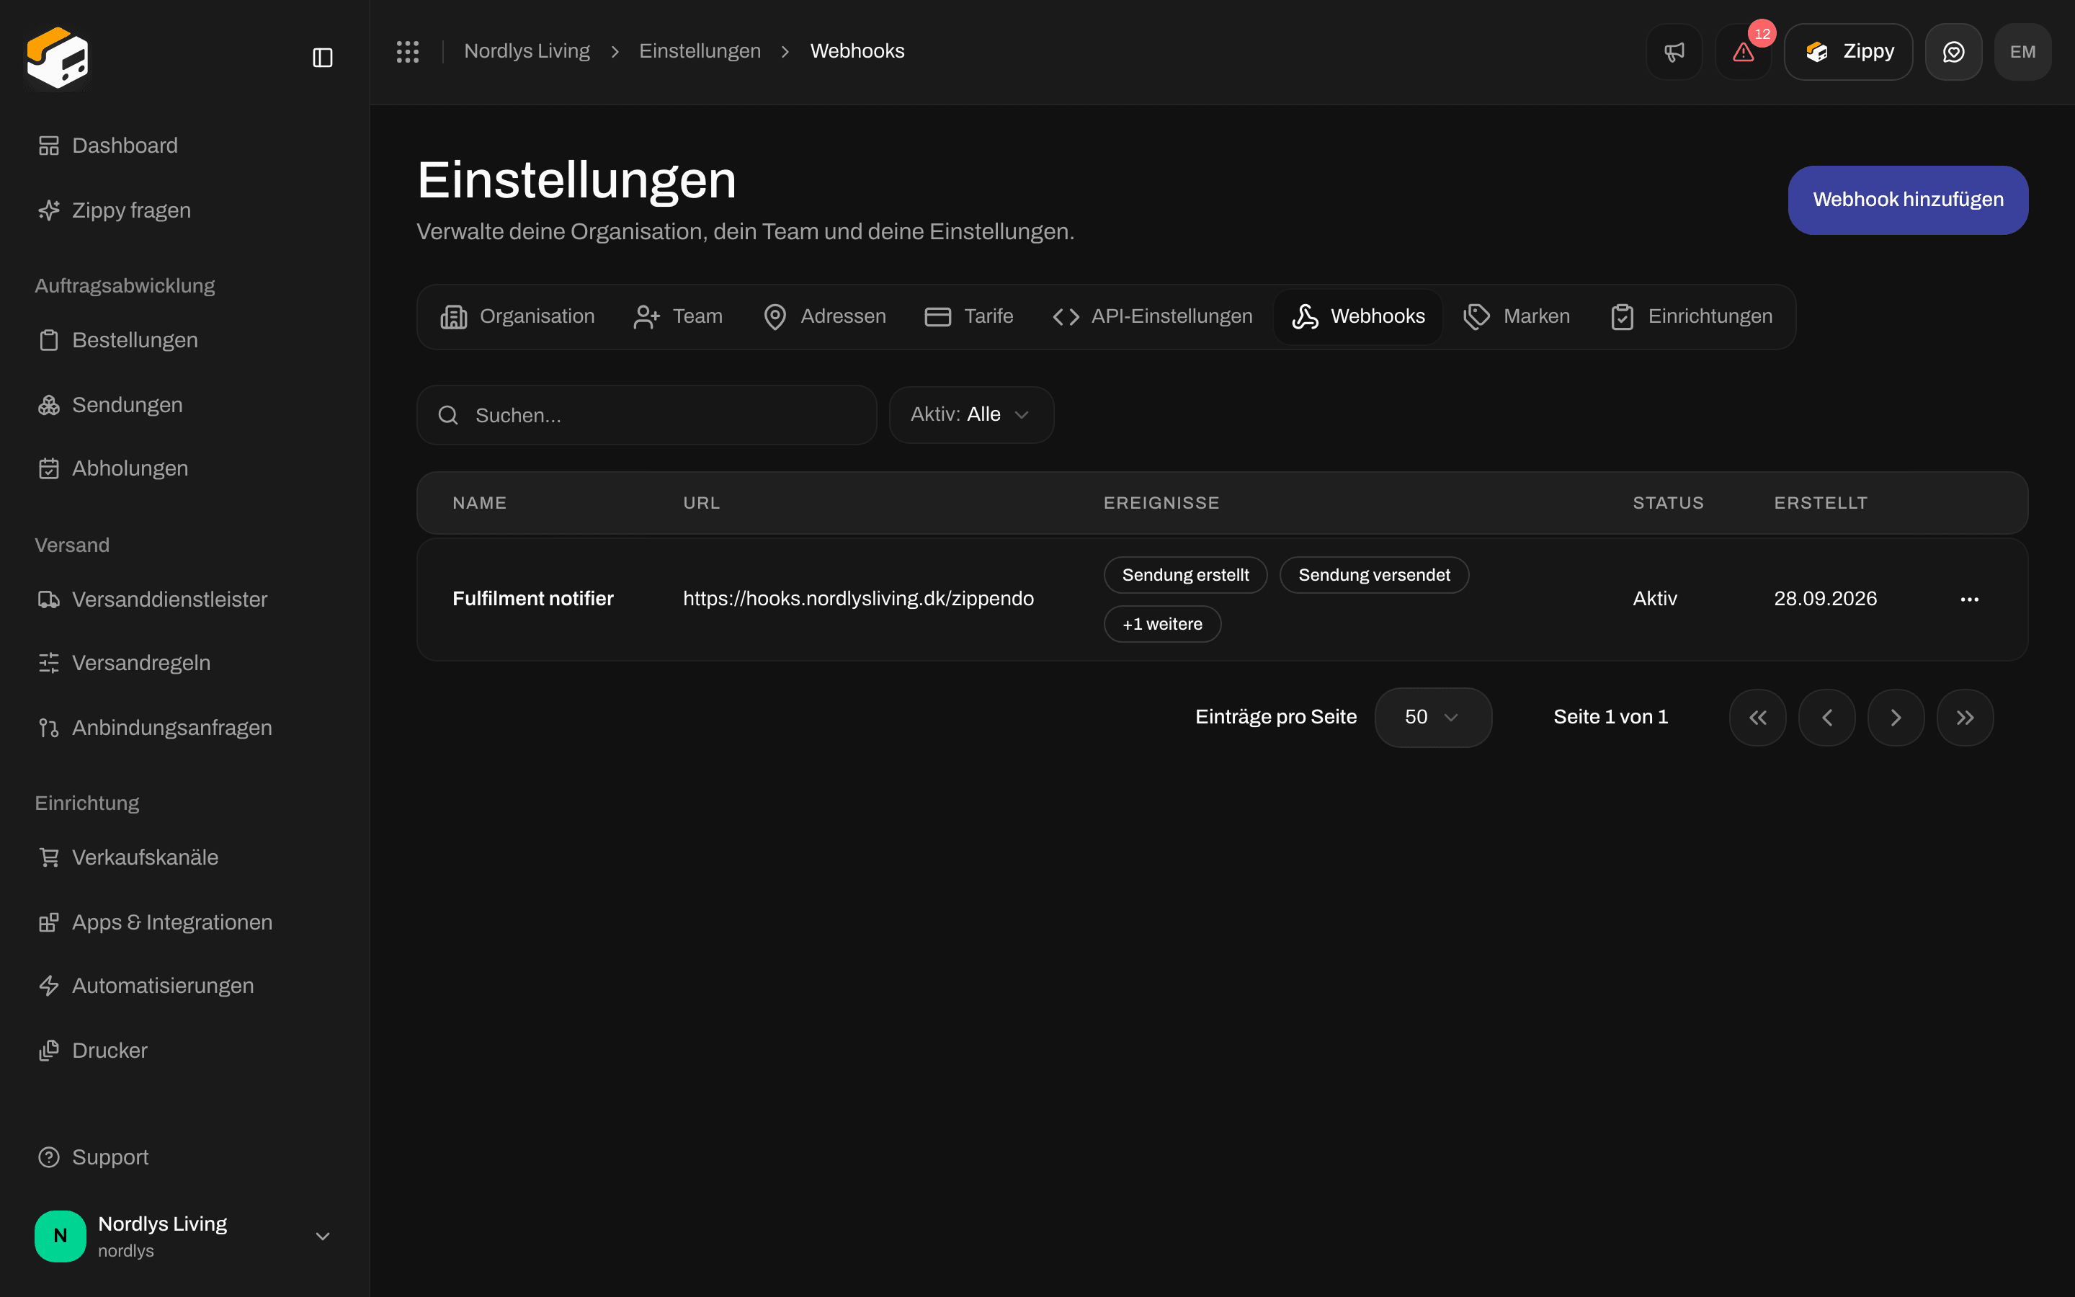Open the apps grid menu
Viewport: 2075px width, 1297px height.
(408, 51)
